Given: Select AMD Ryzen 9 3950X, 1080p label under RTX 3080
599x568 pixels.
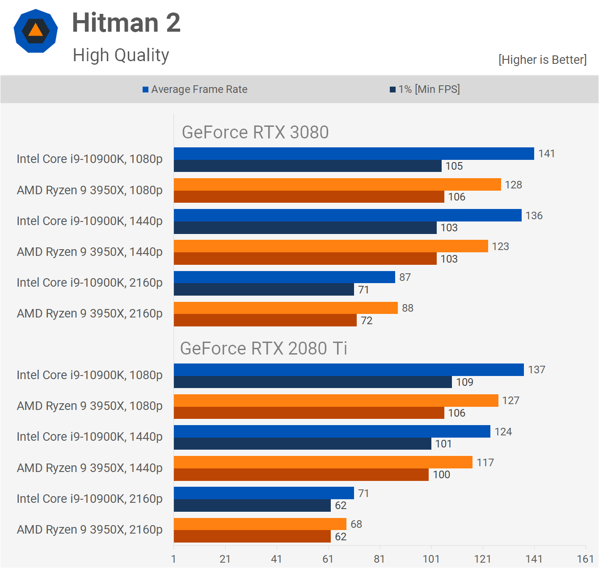Looking at the screenshot, I should point(90,190).
